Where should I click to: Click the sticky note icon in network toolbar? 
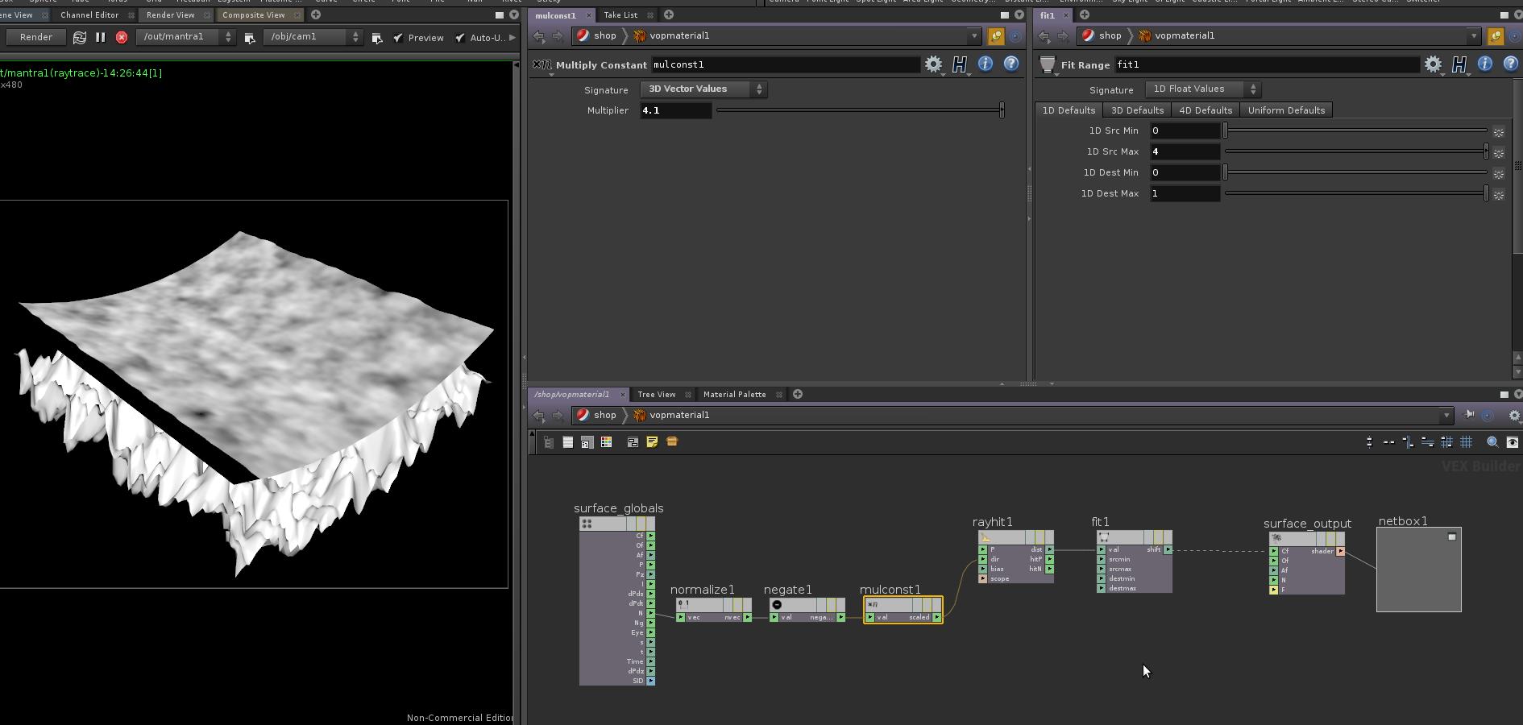tap(652, 441)
